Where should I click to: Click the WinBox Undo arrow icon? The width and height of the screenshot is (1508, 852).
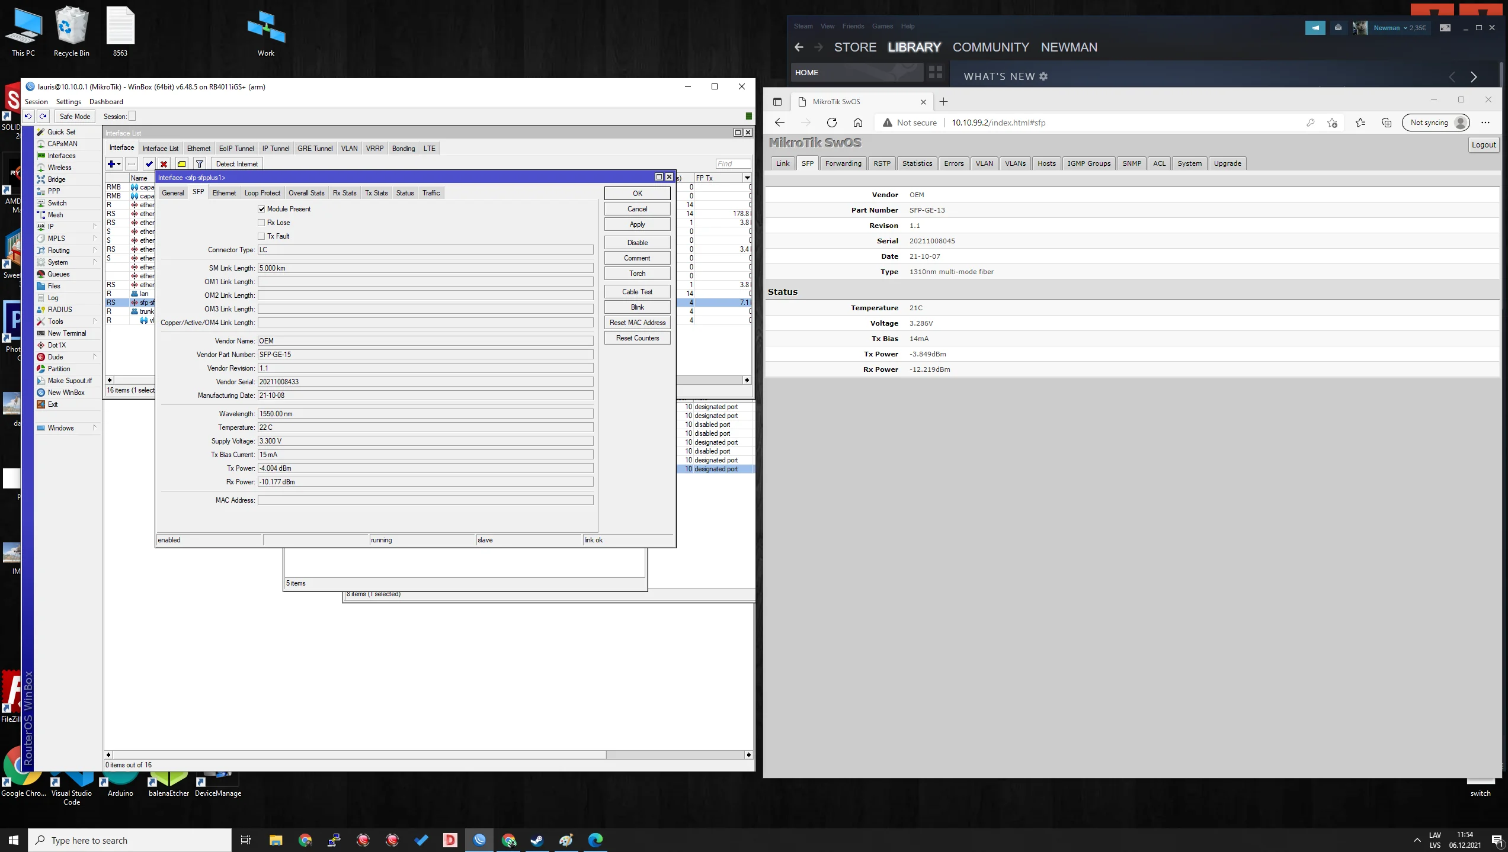click(28, 117)
